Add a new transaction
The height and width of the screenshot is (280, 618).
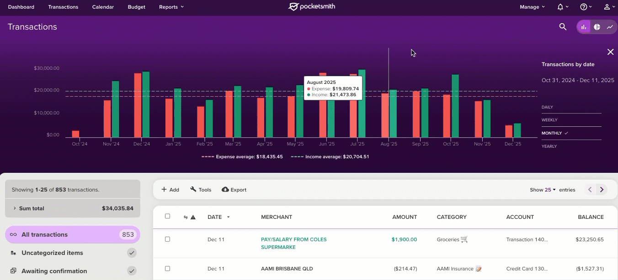click(170, 190)
